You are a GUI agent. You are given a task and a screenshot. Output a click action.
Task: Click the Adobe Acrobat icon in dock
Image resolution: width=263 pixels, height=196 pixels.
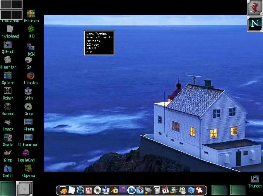89,190
